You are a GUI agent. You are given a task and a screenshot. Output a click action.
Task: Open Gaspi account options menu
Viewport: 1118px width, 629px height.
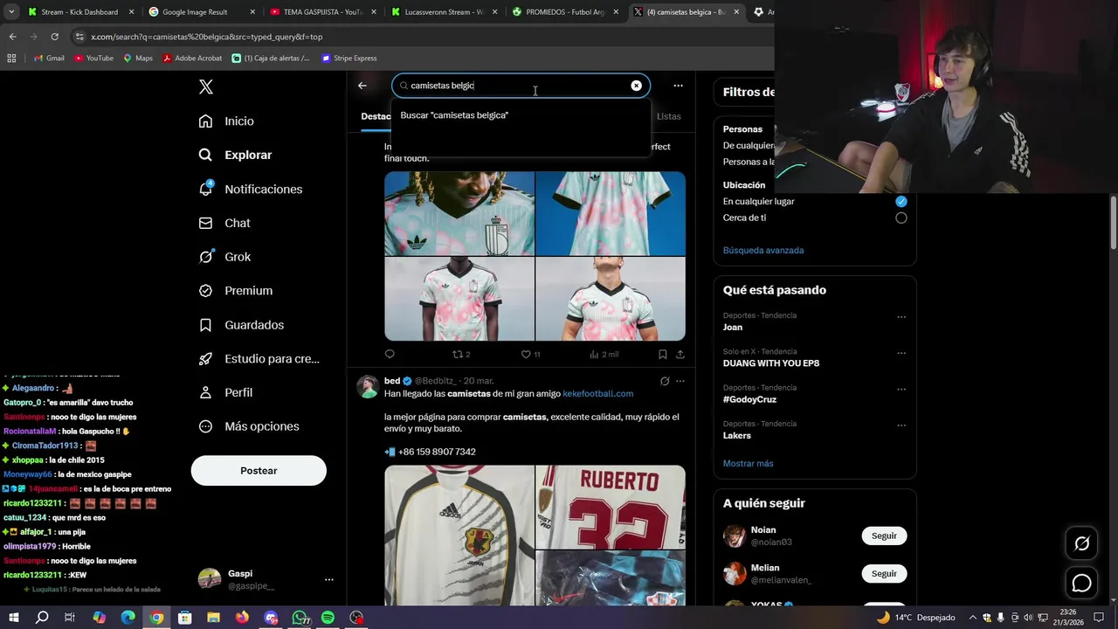[329, 579]
